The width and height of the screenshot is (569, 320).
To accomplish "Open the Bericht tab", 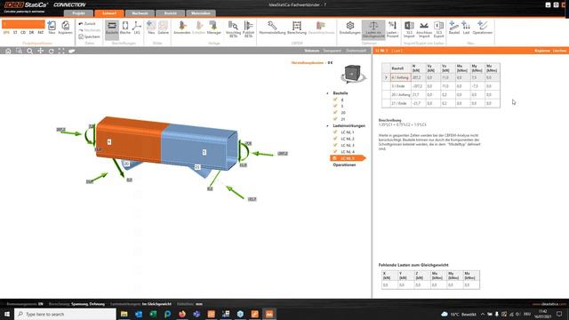I will [170, 13].
